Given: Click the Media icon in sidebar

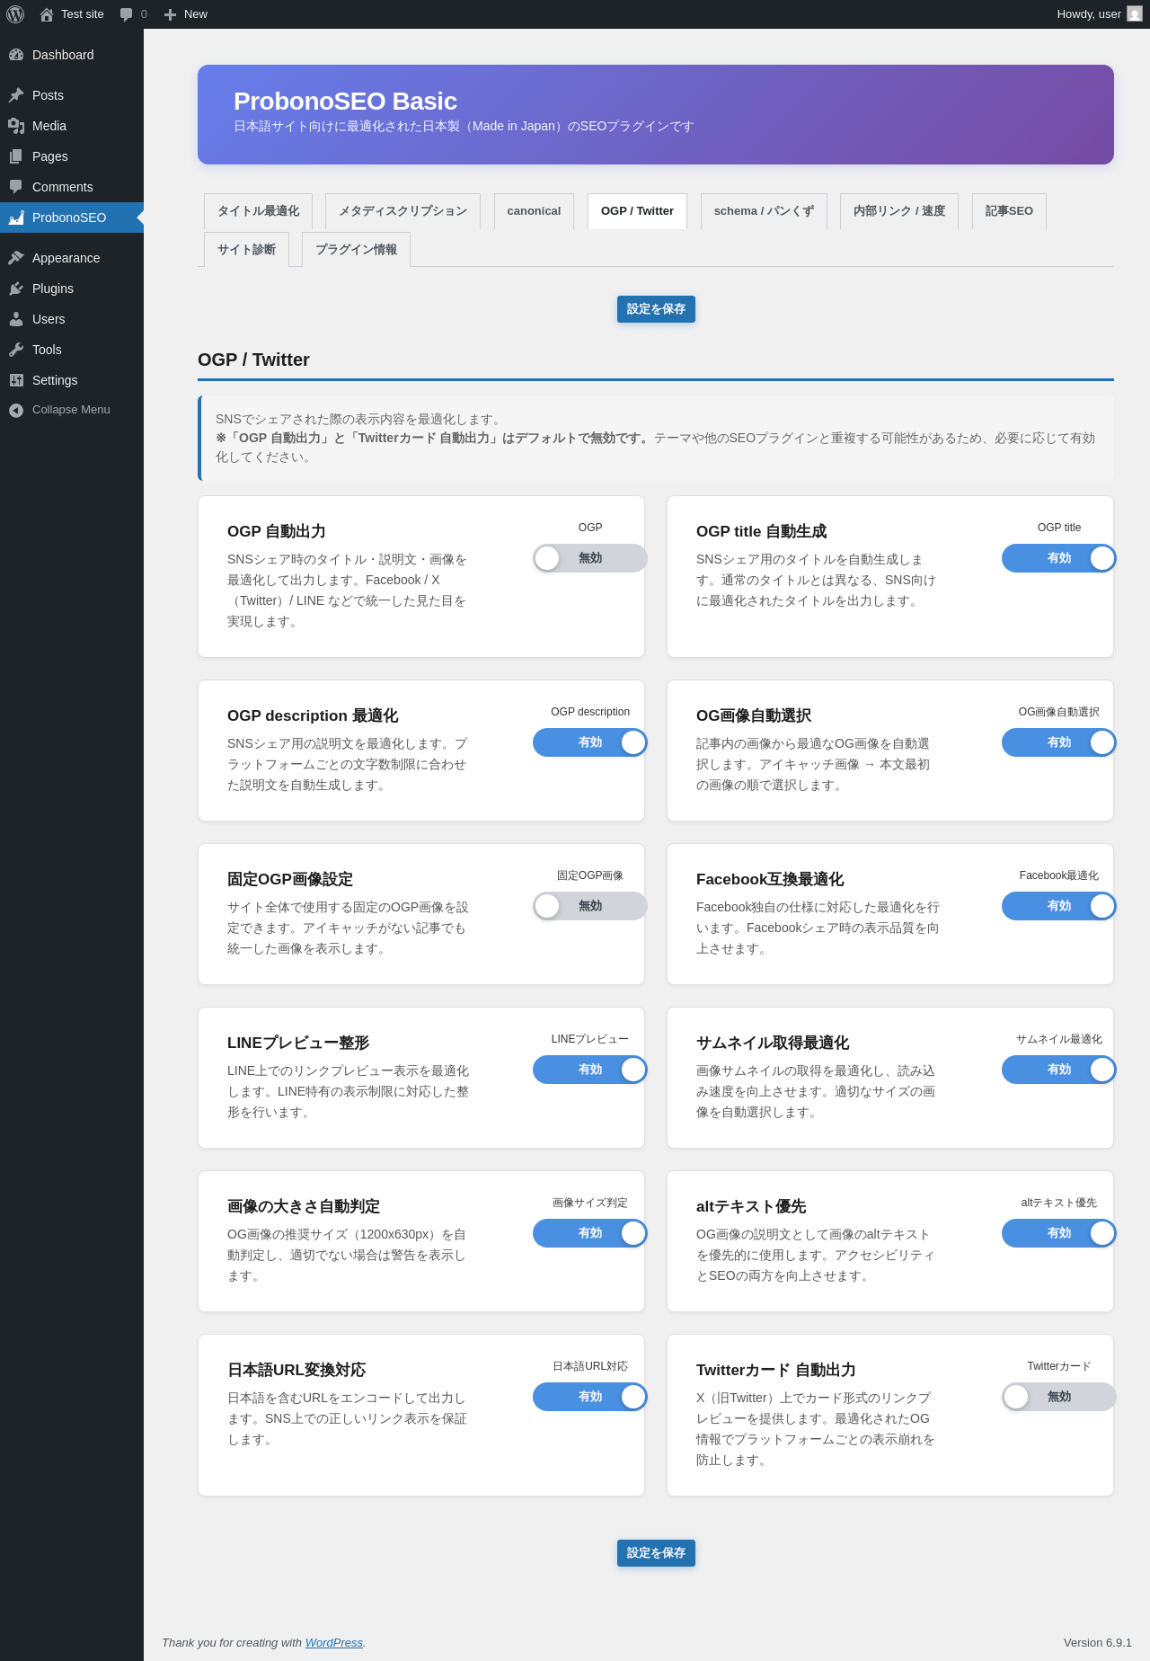Looking at the screenshot, I should [x=16, y=126].
